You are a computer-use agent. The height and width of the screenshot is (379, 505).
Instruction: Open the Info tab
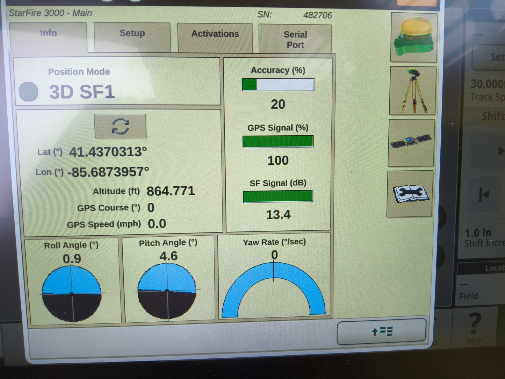pyautogui.click(x=48, y=37)
